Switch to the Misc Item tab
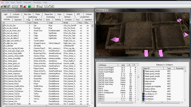The image size is (191, 107). (x=27, y=14)
